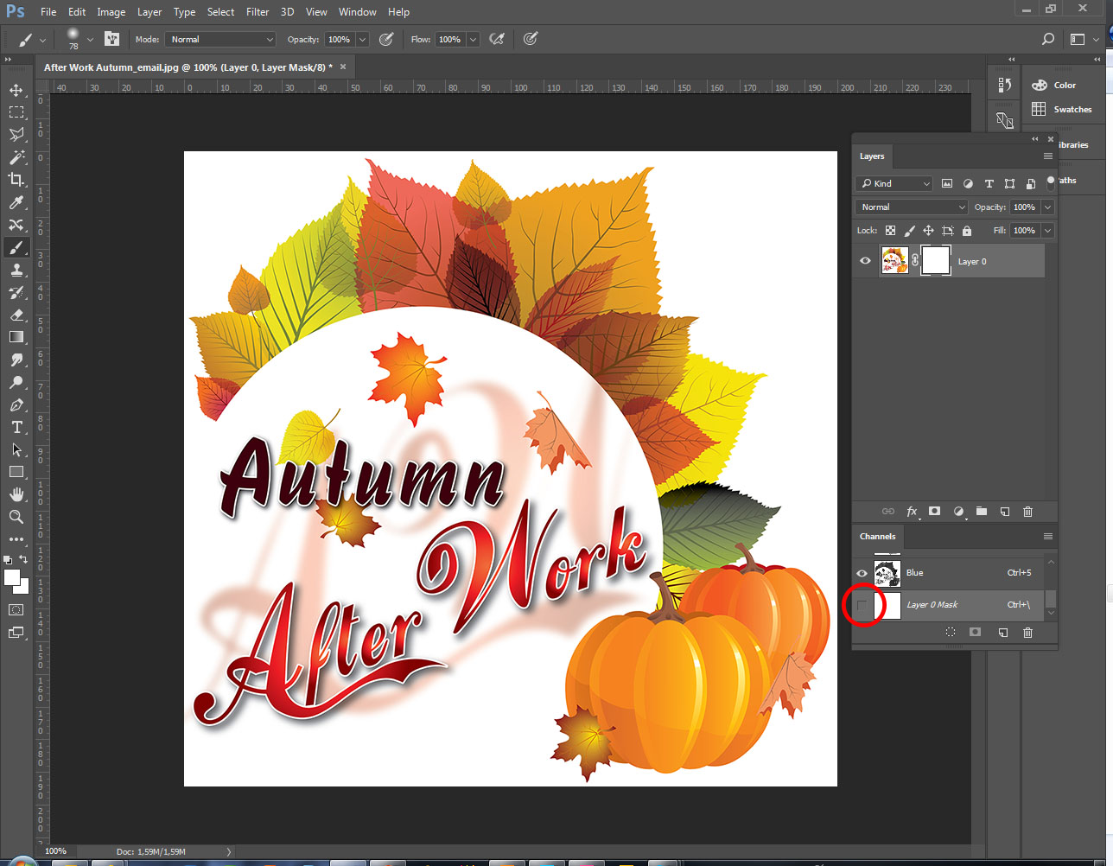
Task: Open the Select menu
Action: pos(220,12)
